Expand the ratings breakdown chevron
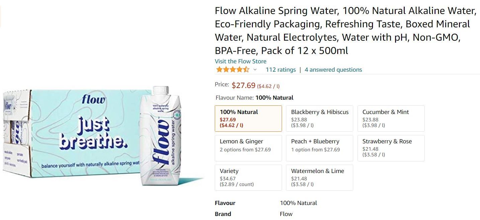480x220 pixels. 255,70
